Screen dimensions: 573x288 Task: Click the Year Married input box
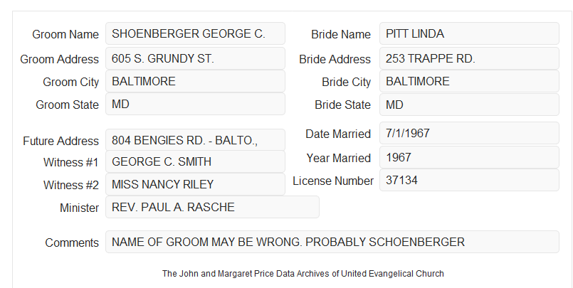(x=469, y=157)
